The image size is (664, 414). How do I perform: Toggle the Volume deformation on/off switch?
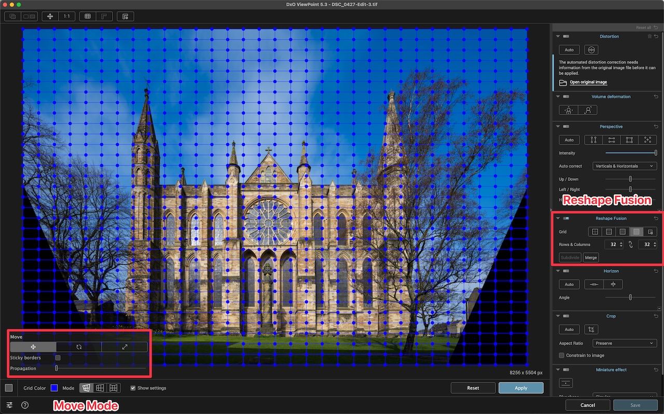coord(565,96)
